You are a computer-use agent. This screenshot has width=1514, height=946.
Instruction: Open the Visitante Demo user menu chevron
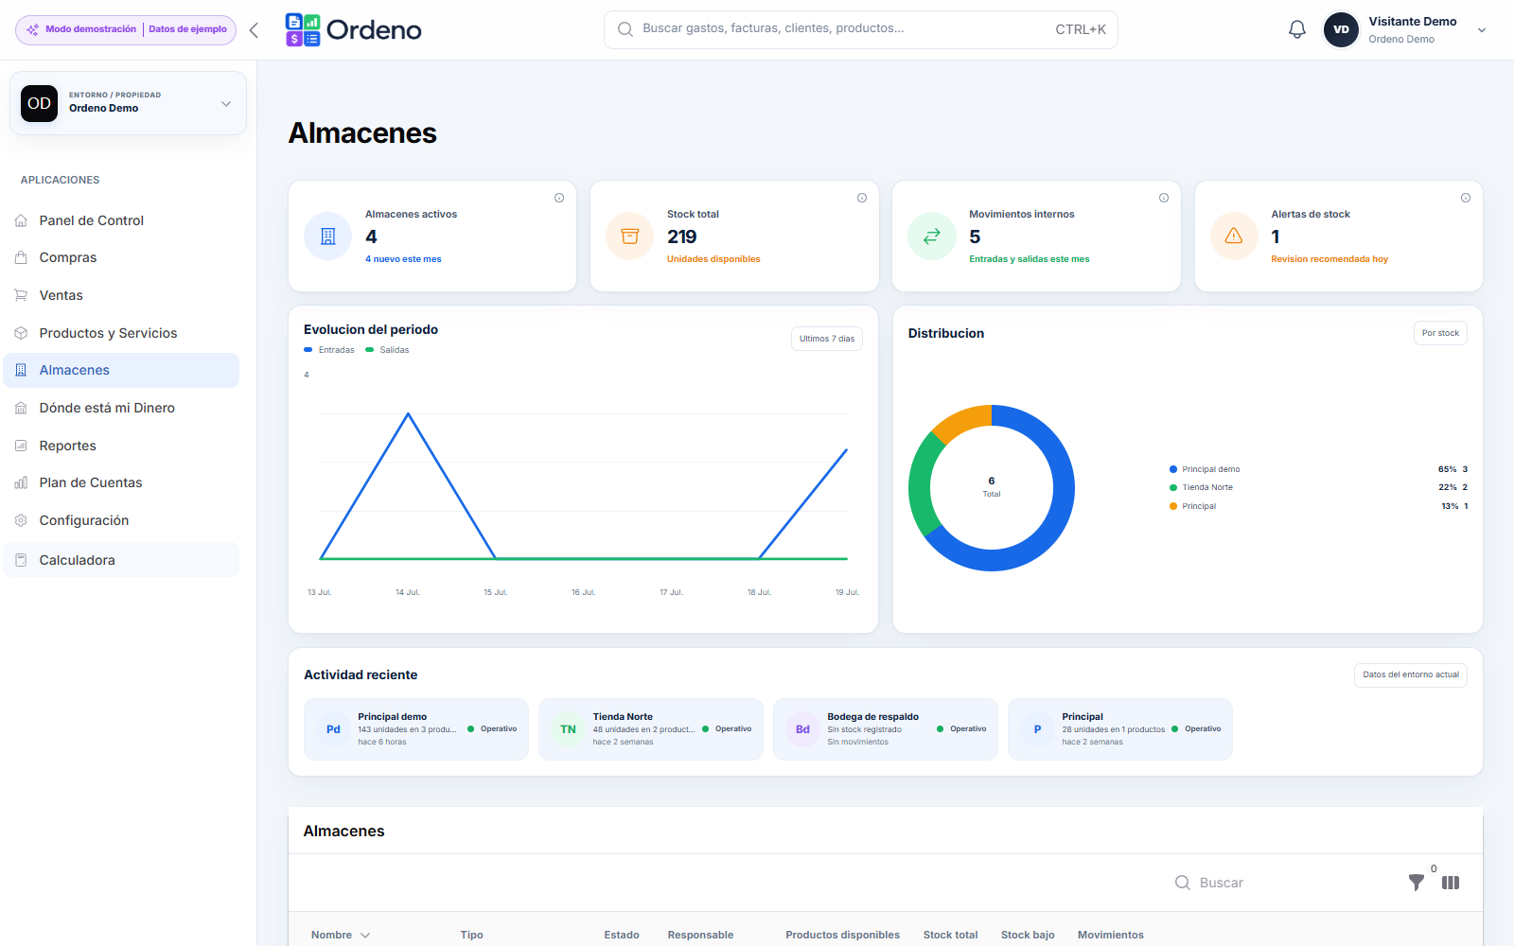coord(1482,30)
